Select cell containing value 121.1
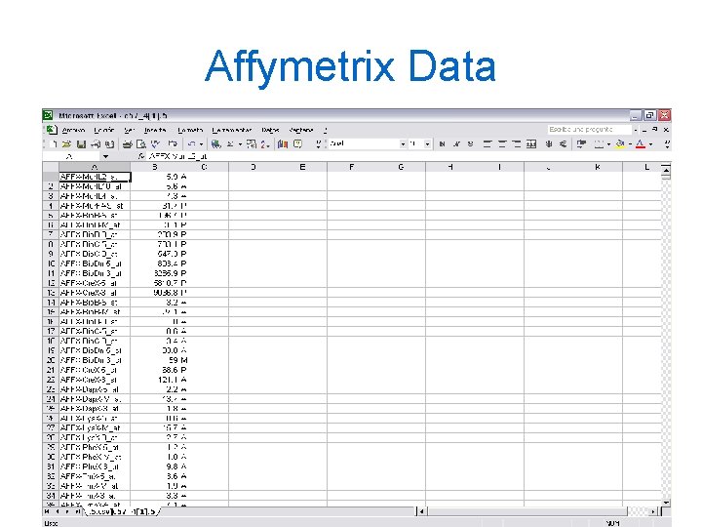 pos(154,380)
